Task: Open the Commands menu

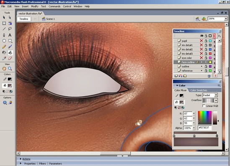Action: pyautogui.click(x=54, y=6)
